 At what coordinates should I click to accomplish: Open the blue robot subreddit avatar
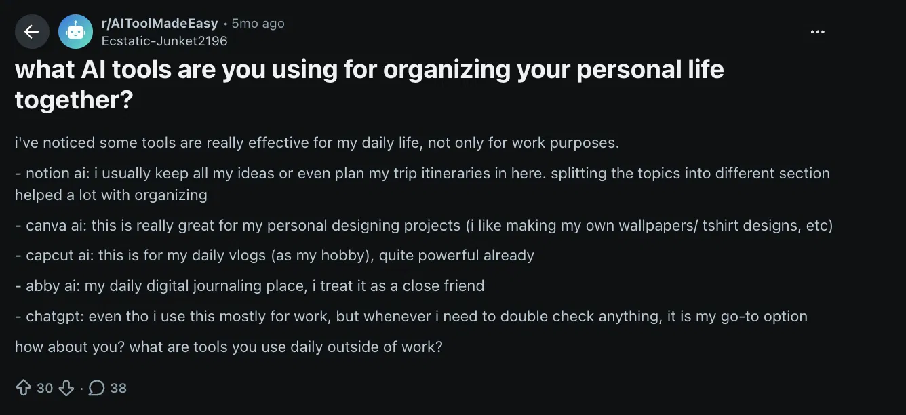click(x=75, y=32)
